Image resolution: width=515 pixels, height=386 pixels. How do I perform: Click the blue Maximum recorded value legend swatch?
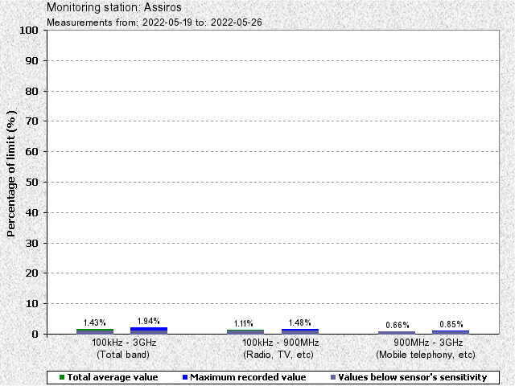tap(184, 376)
